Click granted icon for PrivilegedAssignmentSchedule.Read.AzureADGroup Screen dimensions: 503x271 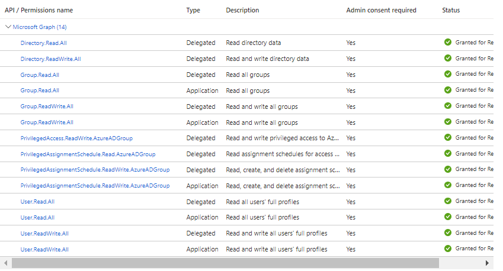[448, 153]
